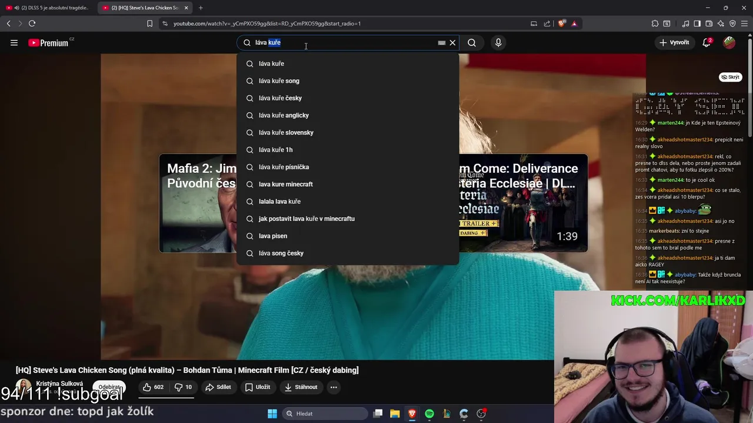Image resolution: width=753 pixels, height=423 pixels.
Task: Start voice search with the microphone
Action: [x=498, y=42]
